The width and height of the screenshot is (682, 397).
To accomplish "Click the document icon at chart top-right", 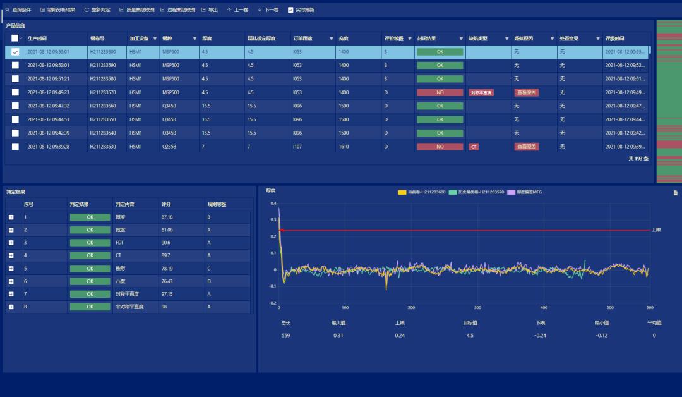I will click(676, 193).
